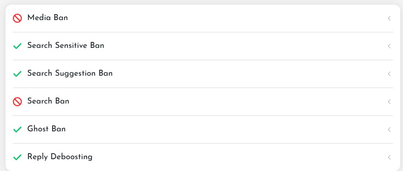Click the green checkmark beside Reply Deboosting

17,157
